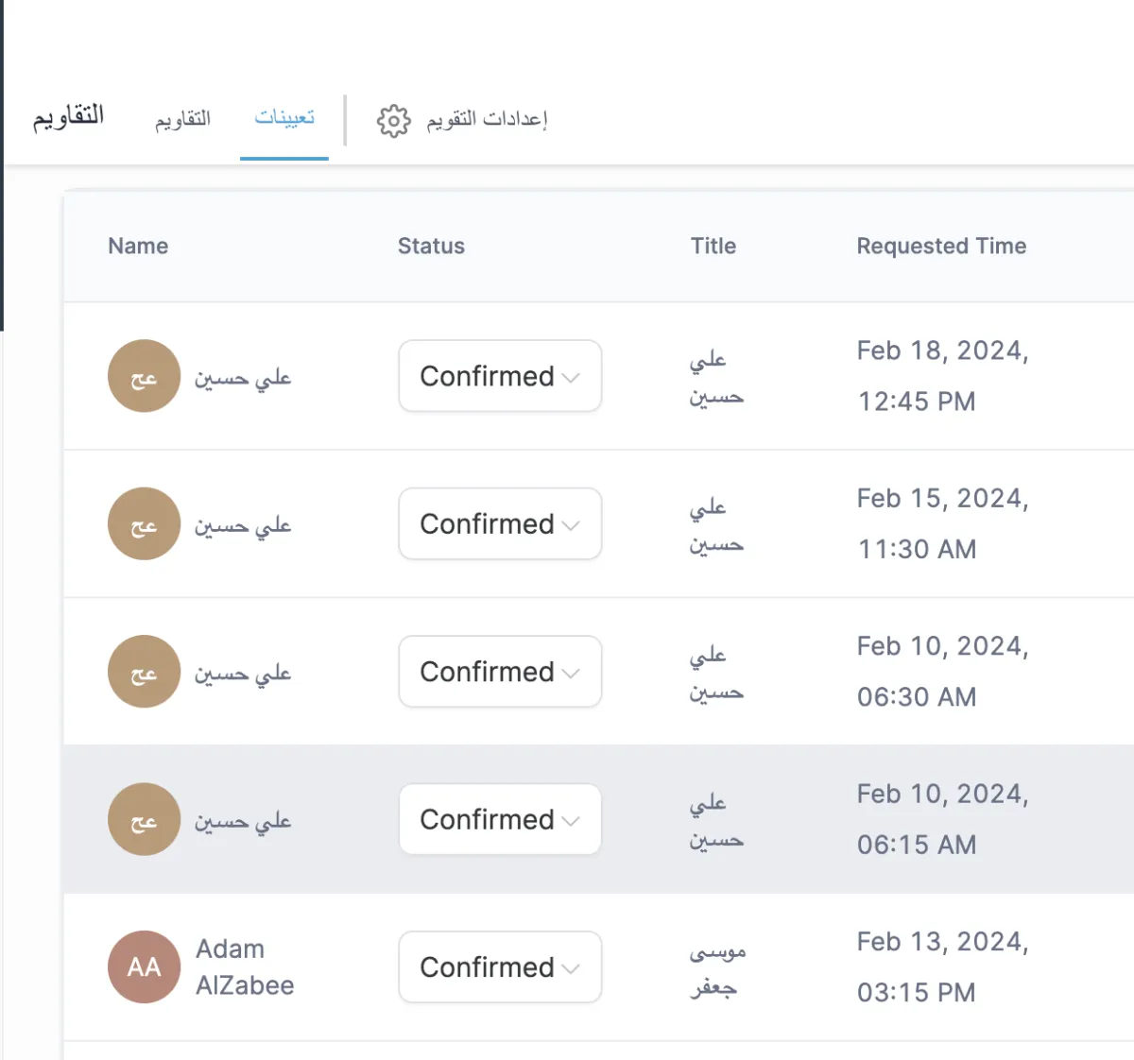Image resolution: width=1134 pixels, height=1060 pixels.
Task: Select the تعيينات tab
Action: [x=284, y=118]
